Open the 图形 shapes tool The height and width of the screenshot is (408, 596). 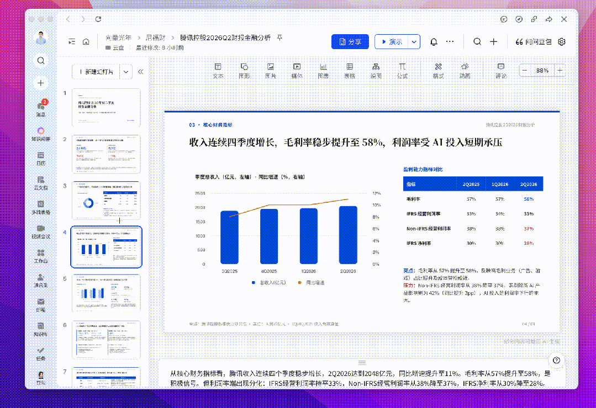tap(244, 71)
